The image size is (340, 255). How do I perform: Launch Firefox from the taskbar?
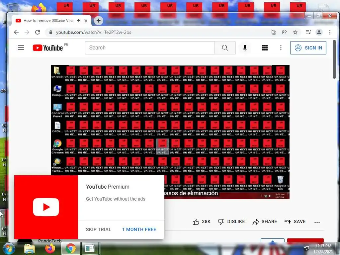click(50, 248)
